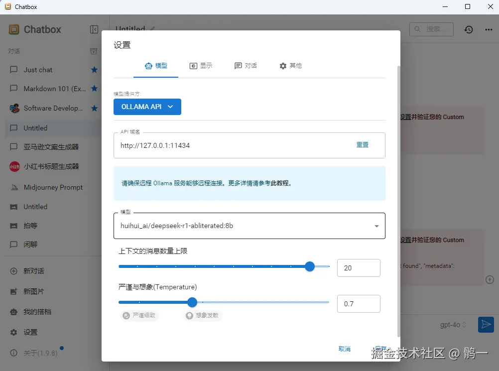
Task: Click the settings dialog scrollbar
Action: (398, 201)
